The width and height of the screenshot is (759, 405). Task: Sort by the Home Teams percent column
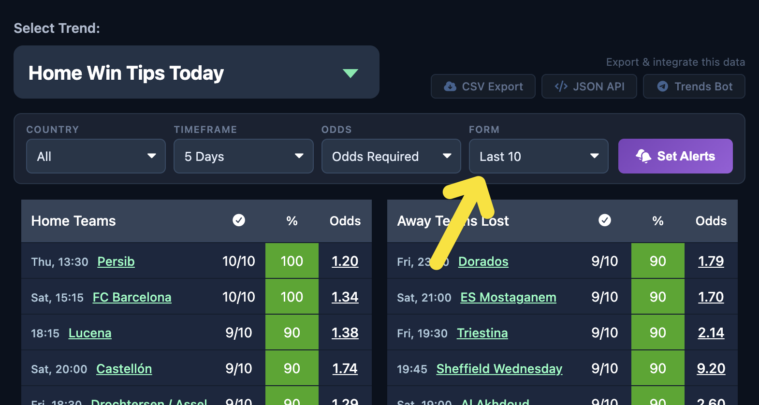coord(292,221)
